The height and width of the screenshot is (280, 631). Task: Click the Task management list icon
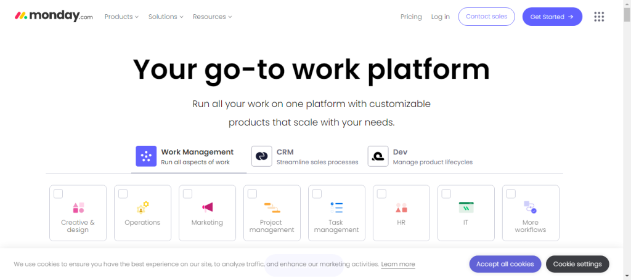[x=336, y=207]
